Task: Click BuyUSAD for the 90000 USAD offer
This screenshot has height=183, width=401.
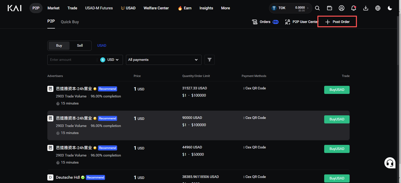Action: click(337, 119)
